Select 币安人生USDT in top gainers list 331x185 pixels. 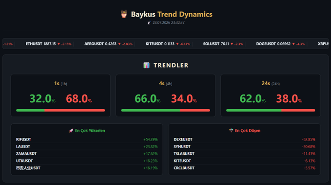28,168
